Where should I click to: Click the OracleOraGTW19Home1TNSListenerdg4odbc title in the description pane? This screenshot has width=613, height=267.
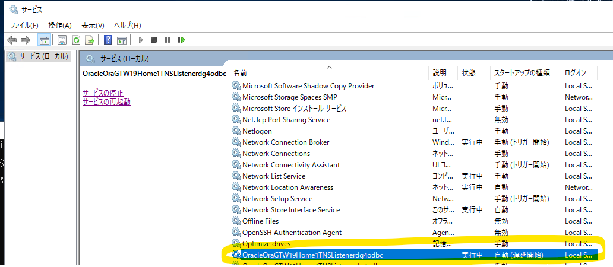click(154, 74)
